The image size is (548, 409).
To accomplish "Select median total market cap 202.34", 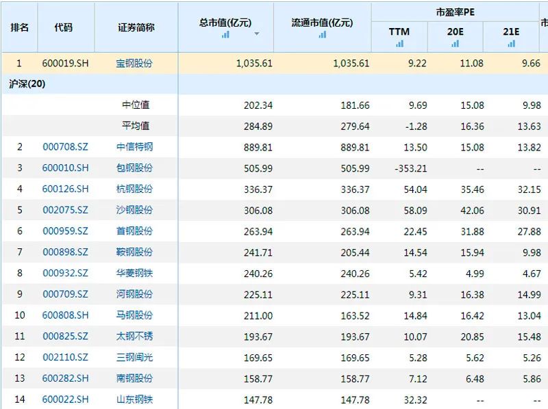I will [x=258, y=105].
